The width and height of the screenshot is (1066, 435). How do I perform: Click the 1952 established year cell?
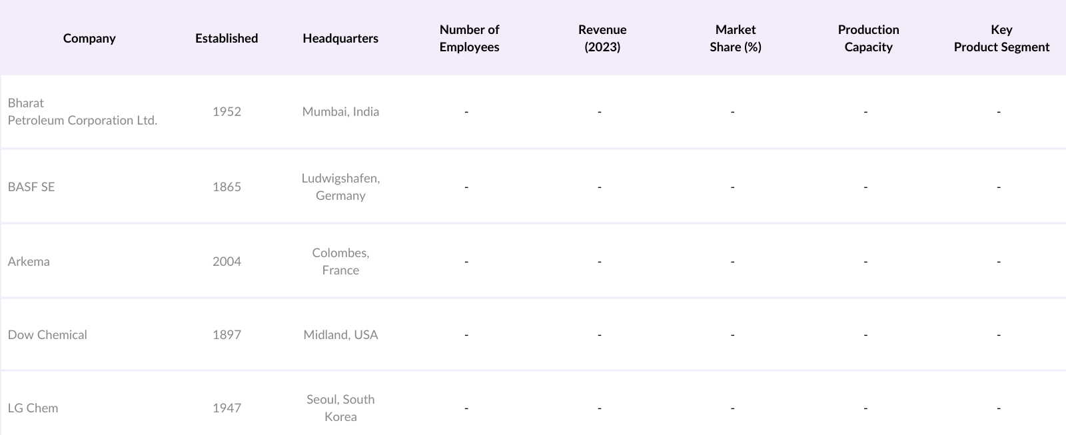click(x=227, y=112)
